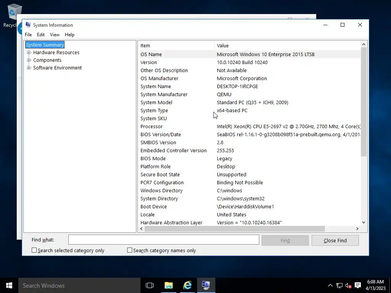Open Task View from the taskbar
The image size is (391, 293).
coord(150,285)
